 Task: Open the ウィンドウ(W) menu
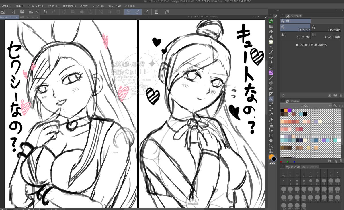[115, 6]
